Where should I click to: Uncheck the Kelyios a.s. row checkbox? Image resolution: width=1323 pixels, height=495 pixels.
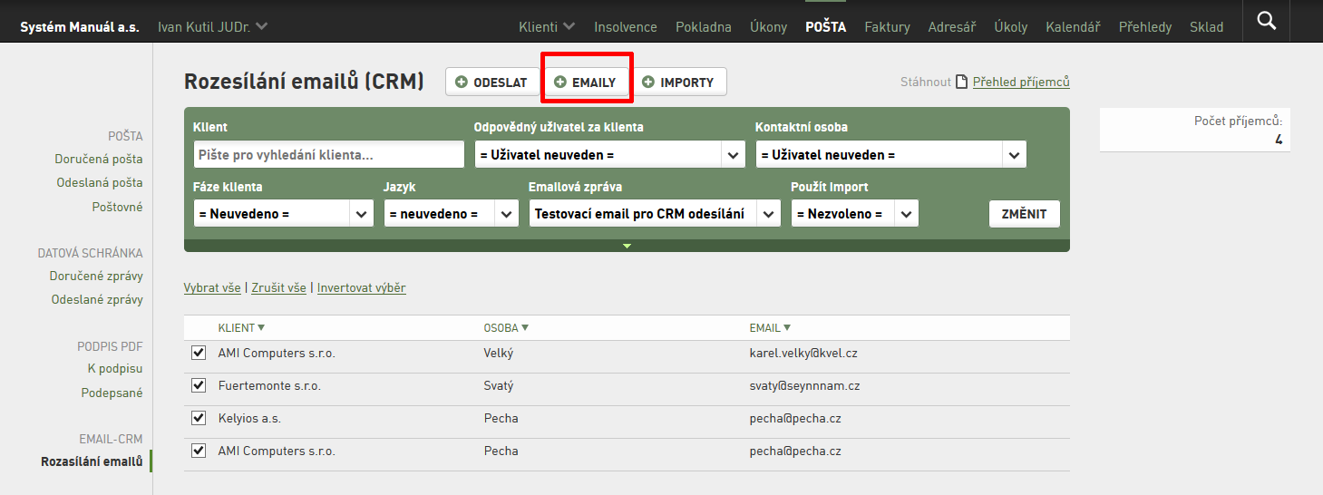click(x=199, y=418)
